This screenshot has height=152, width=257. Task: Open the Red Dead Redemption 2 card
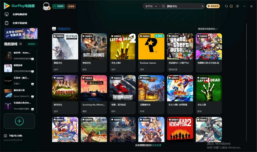tap(180, 129)
